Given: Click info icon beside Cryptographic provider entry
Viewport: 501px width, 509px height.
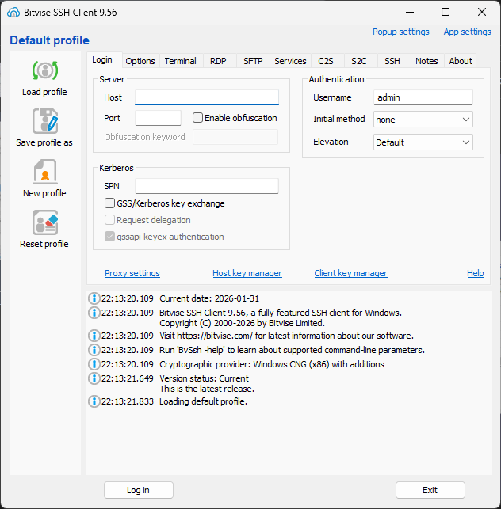Looking at the screenshot, I should tap(94, 364).
